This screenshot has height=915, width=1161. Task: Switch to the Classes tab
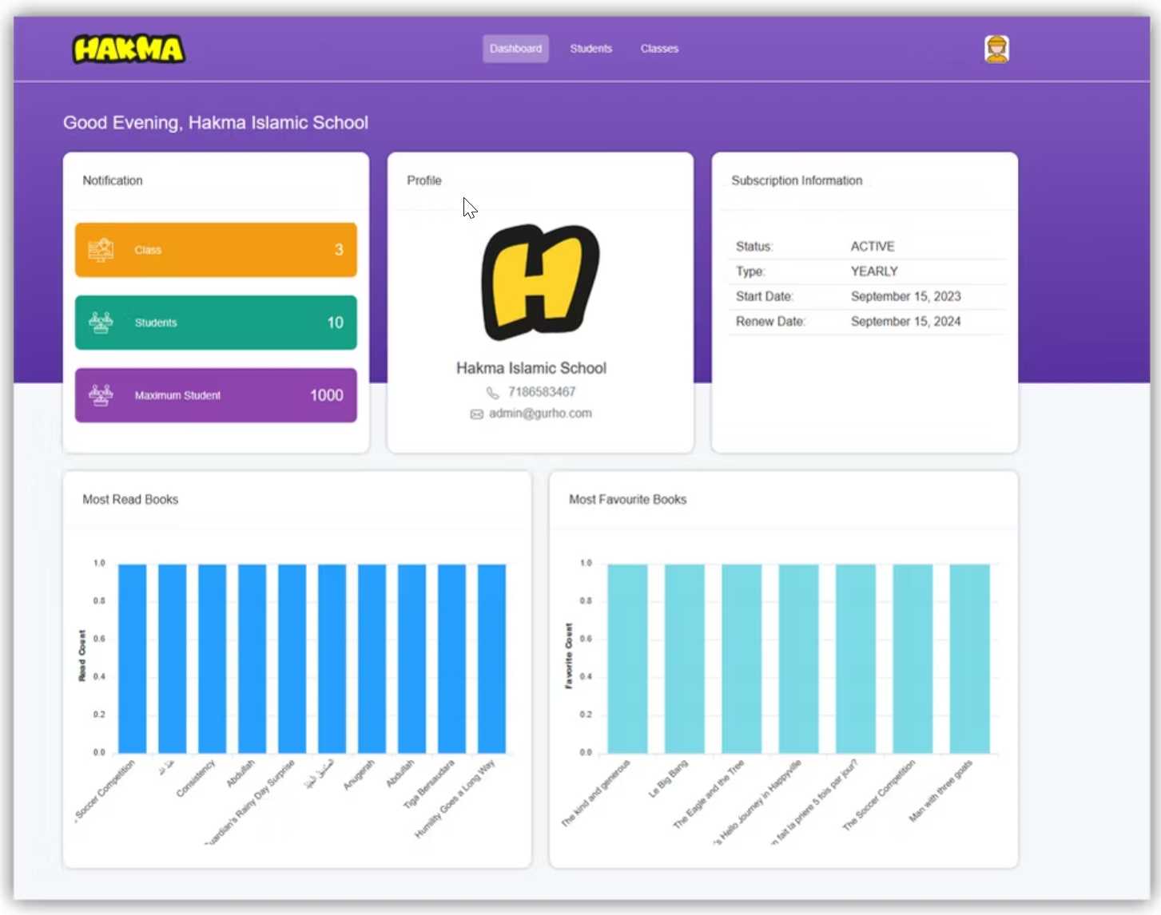tap(658, 48)
